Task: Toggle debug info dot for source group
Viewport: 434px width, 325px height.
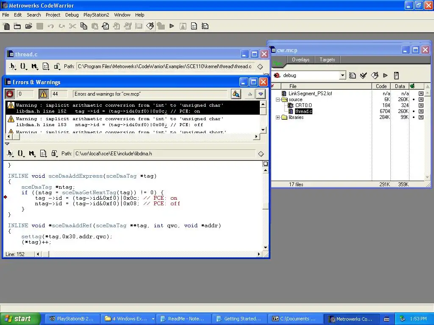Action: [x=414, y=99]
